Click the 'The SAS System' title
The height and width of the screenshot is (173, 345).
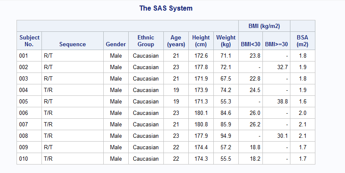(x=166, y=8)
